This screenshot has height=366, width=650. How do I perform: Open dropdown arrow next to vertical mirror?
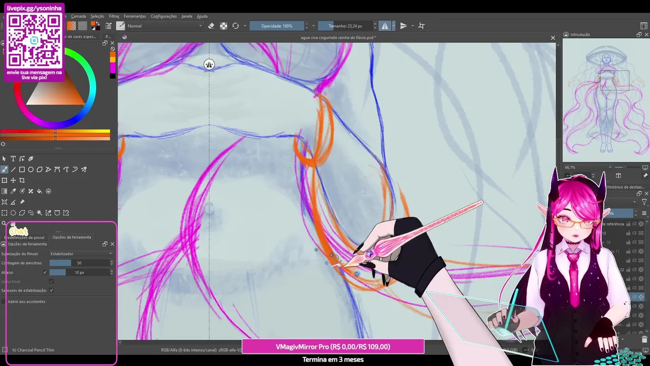tap(412, 26)
